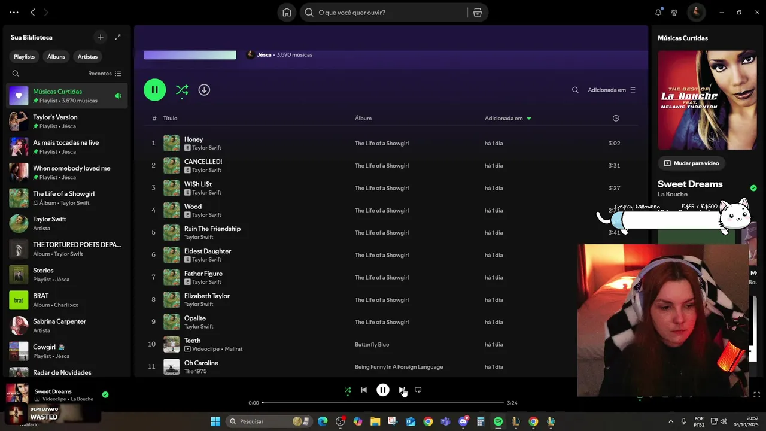Open Being Funny In A Foreign Language album link
The image size is (766, 431).
(399, 367)
